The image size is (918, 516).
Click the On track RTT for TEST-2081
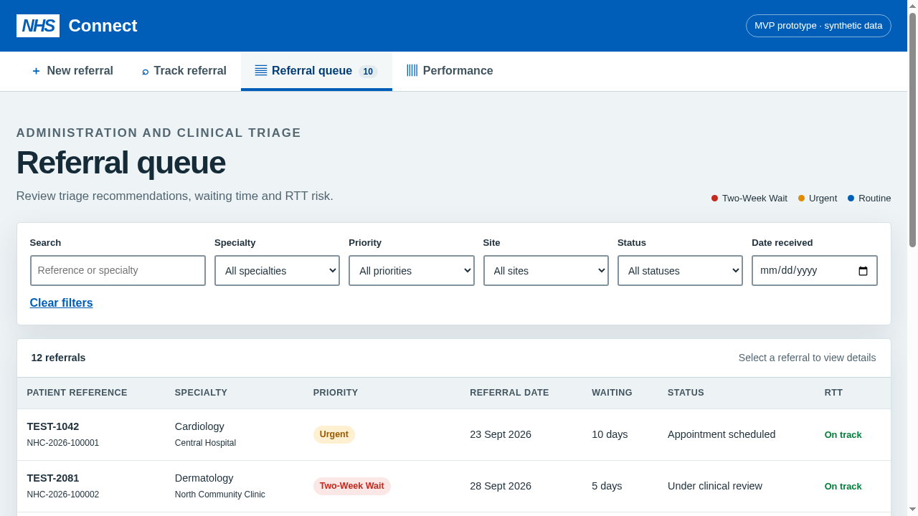click(843, 486)
